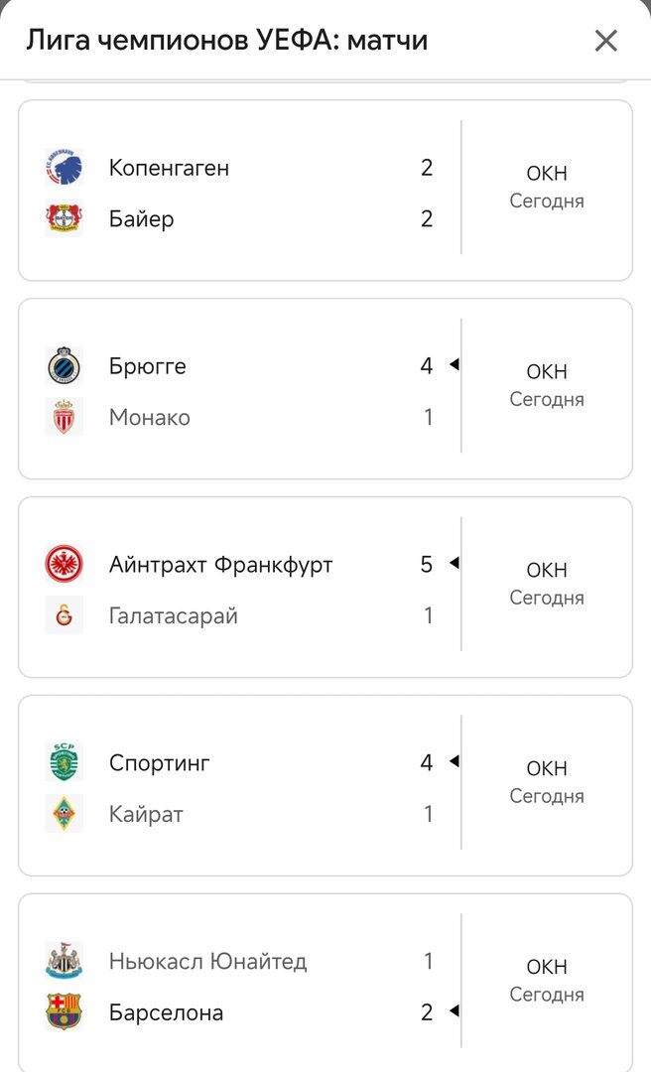Select the Galatasaray logo
Image resolution: width=651 pixels, height=1072 pixels.
[65, 616]
